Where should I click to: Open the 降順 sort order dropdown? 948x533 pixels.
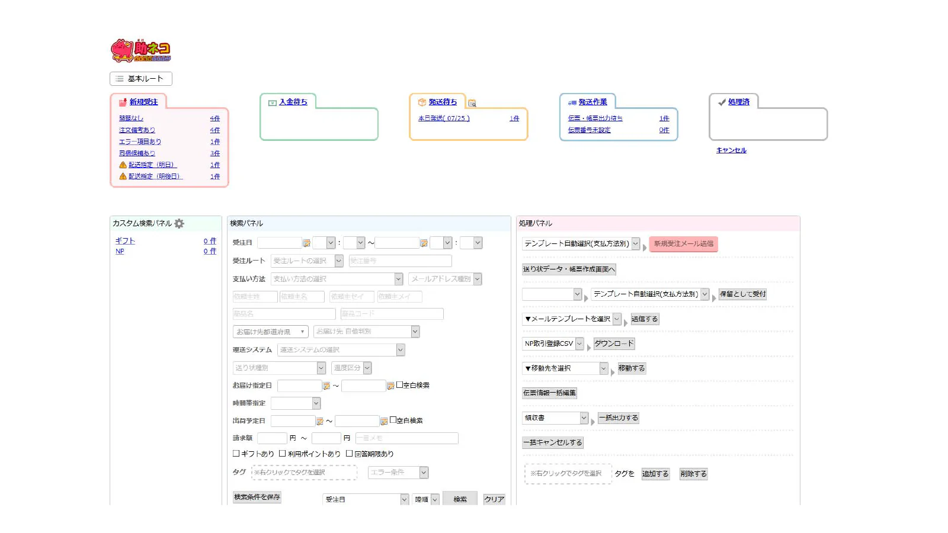(x=426, y=499)
